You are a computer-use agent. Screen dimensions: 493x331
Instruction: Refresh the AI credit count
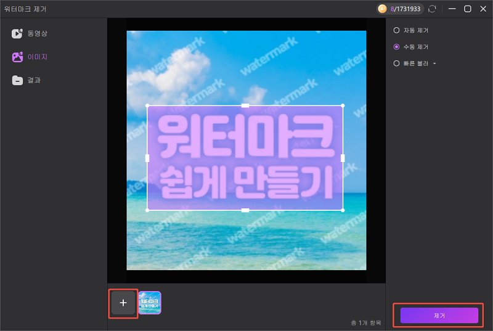tap(433, 9)
